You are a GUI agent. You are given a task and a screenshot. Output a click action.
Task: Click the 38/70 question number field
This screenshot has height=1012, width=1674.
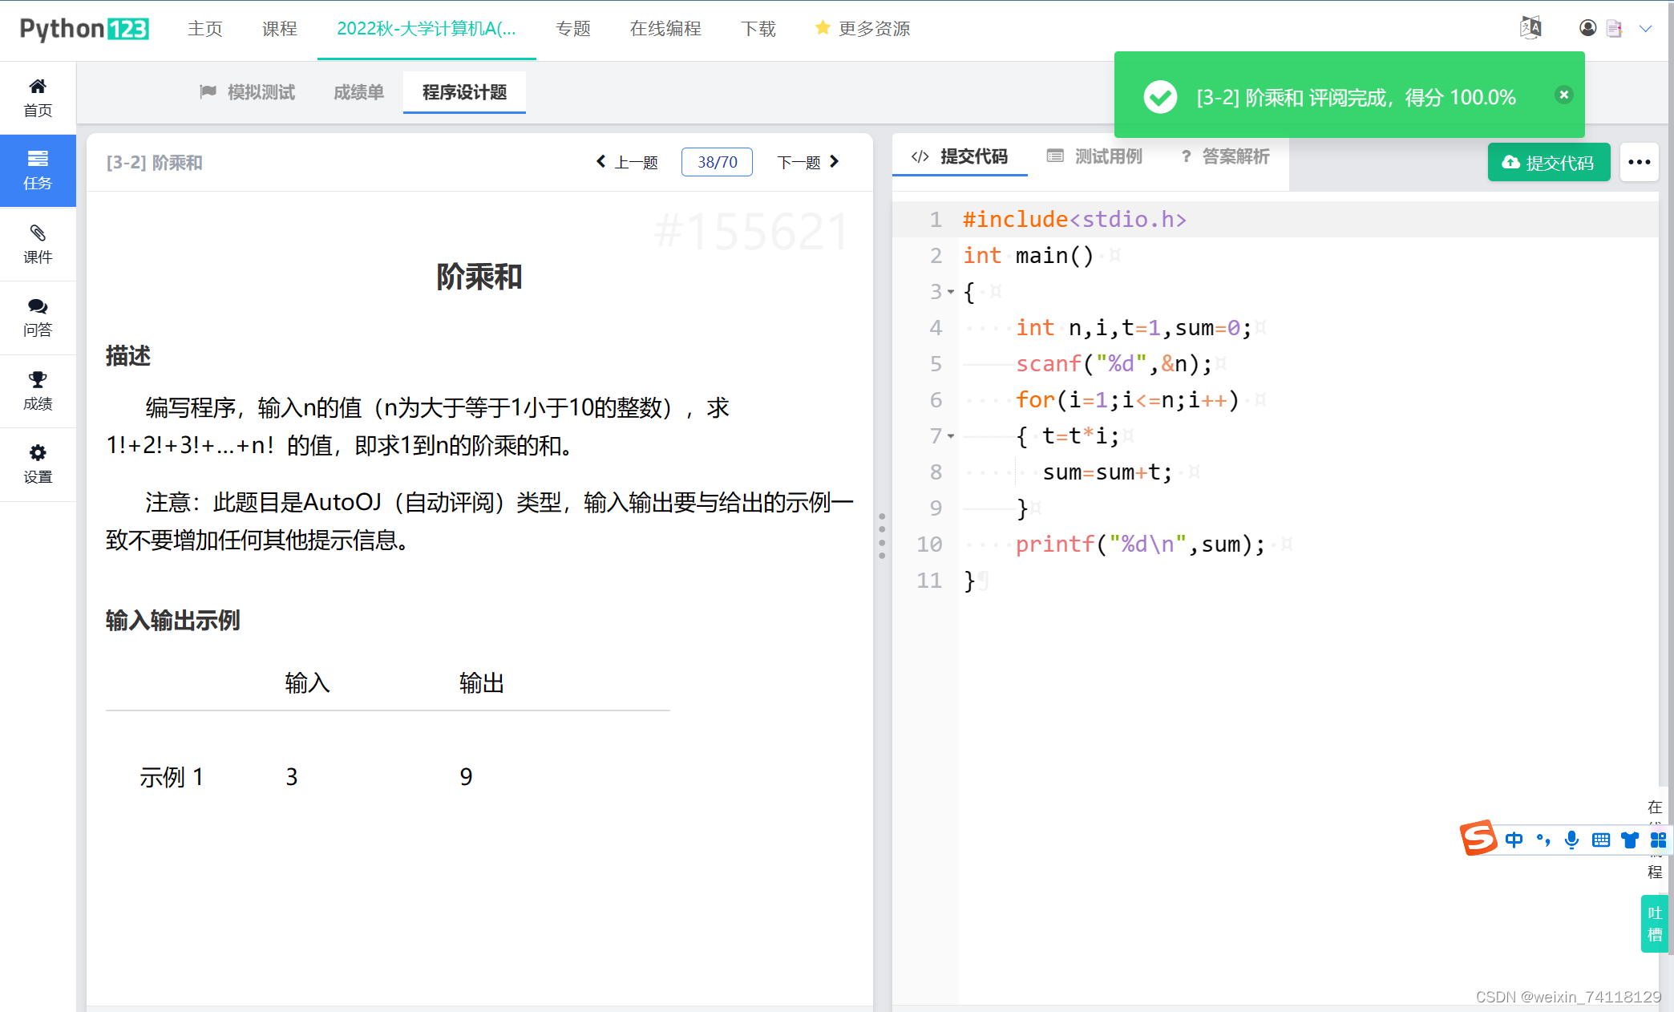pyautogui.click(x=717, y=162)
